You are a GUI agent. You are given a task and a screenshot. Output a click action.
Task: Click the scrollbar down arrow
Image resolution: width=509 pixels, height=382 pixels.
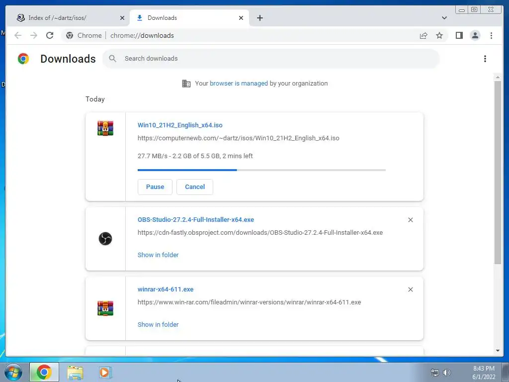coord(498,351)
